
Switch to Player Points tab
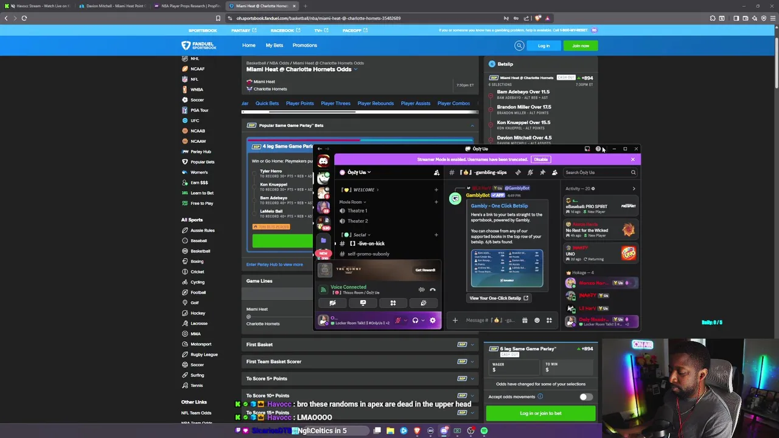300,103
